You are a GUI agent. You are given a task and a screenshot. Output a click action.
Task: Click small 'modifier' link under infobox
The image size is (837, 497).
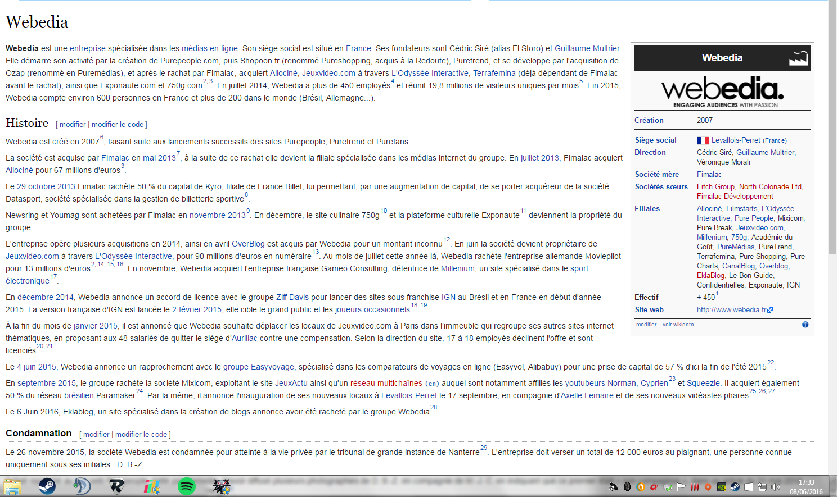pyautogui.click(x=646, y=325)
